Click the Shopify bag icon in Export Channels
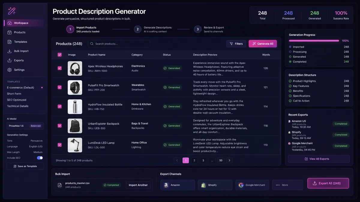The image size is (360, 202). (x=203, y=185)
